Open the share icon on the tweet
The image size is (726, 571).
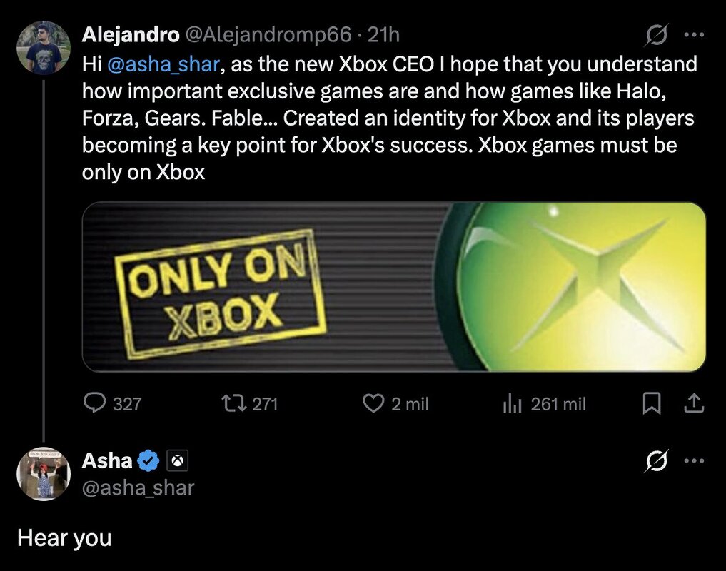click(x=695, y=403)
